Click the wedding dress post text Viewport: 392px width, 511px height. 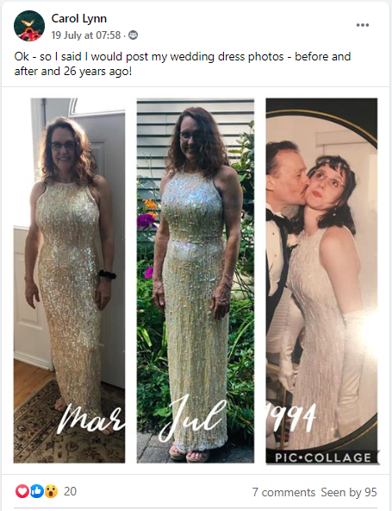pos(183,64)
